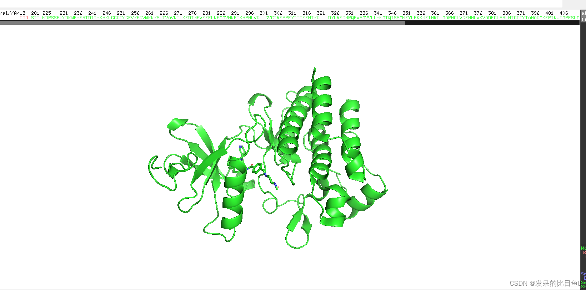Select the HRDLAARN motif in the sequence
The height and width of the screenshot is (290, 586).
[442, 17]
